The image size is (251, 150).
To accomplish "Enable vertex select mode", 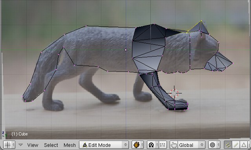I will [228, 145].
